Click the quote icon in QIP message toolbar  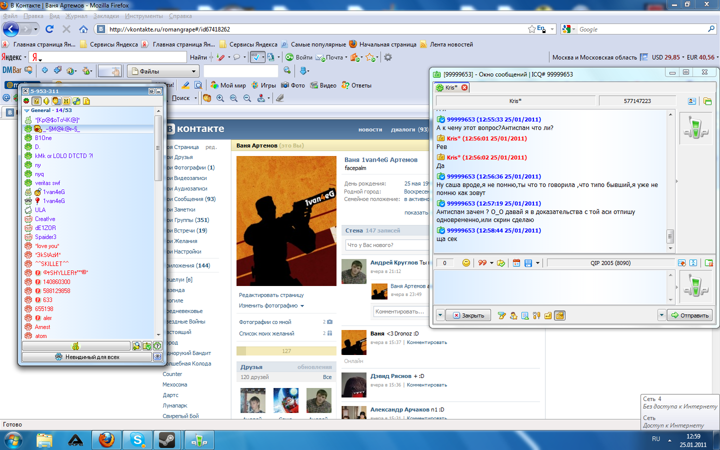[482, 263]
